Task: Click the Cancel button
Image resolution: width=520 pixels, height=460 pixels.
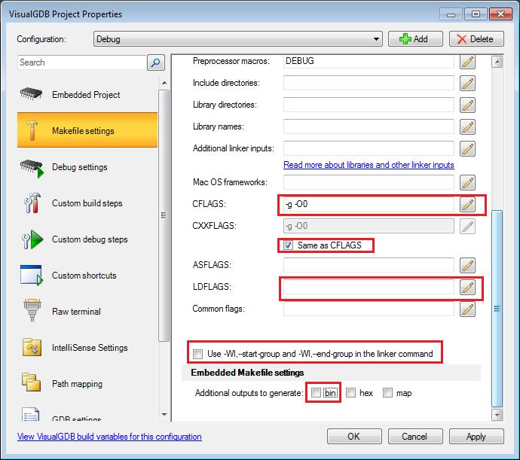Action: pos(415,437)
